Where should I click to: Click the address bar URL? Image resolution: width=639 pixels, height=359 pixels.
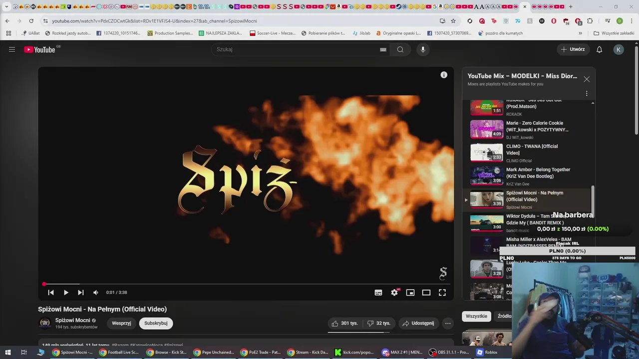click(x=154, y=21)
